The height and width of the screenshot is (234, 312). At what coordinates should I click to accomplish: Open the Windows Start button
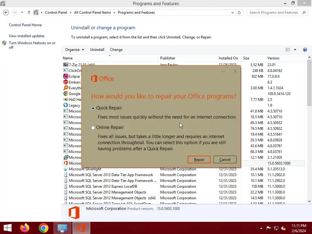pos(8,228)
